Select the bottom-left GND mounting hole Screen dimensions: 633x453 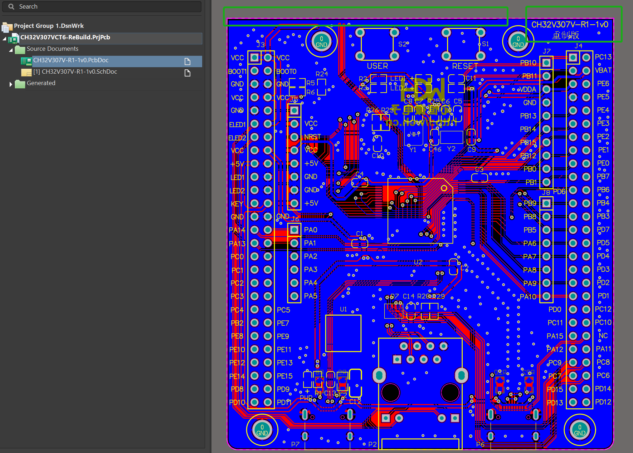pyautogui.click(x=262, y=430)
